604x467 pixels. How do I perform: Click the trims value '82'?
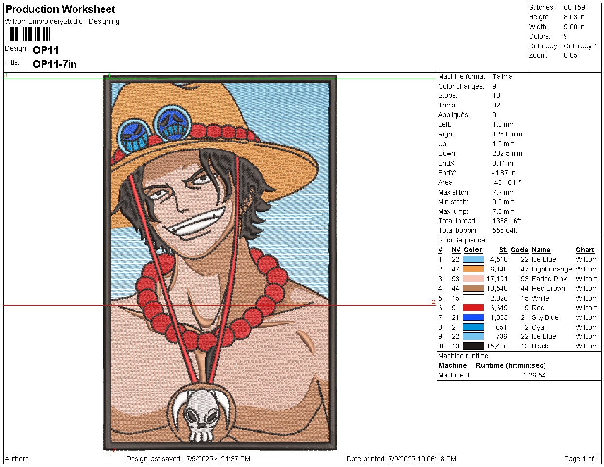(496, 105)
